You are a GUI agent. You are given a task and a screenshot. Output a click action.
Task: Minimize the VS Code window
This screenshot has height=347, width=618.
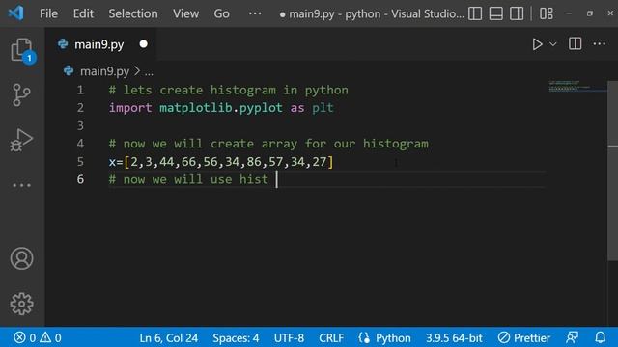tap(569, 13)
